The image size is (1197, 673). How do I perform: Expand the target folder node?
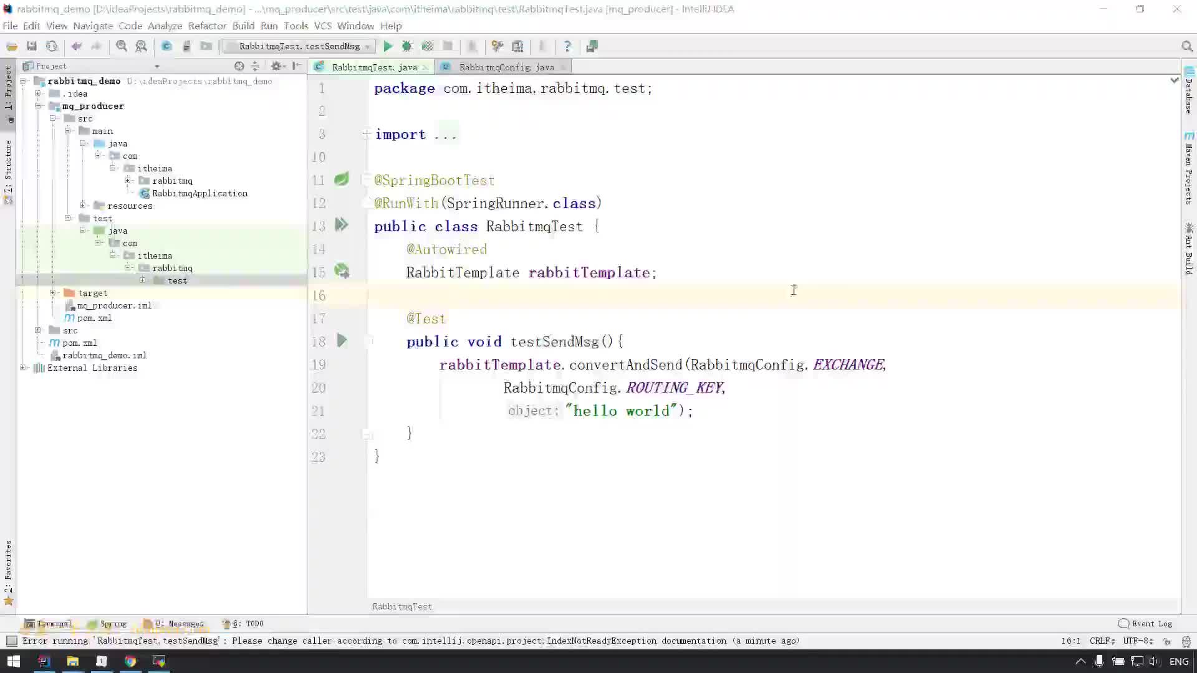tap(53, 293)
